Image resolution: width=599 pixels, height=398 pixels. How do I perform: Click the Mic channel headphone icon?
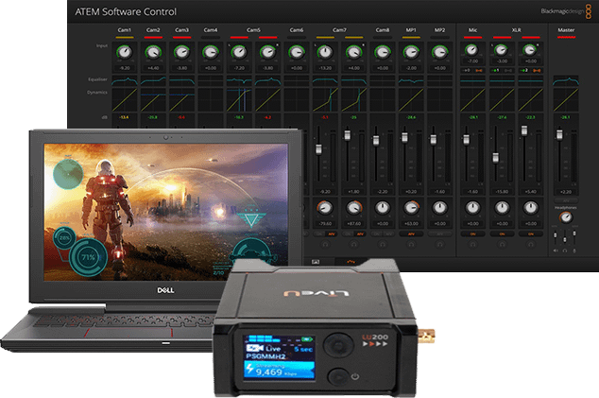(473, 244)
